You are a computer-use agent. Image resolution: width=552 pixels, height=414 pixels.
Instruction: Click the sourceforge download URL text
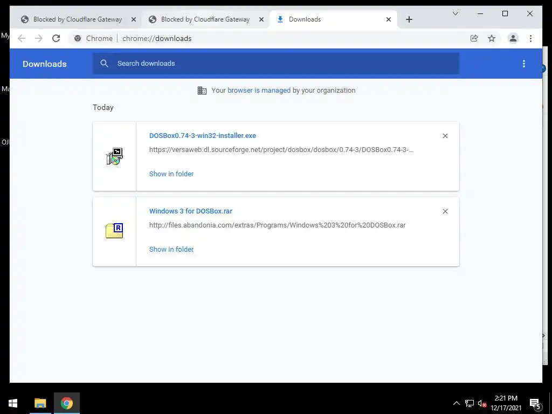(281, 150)
